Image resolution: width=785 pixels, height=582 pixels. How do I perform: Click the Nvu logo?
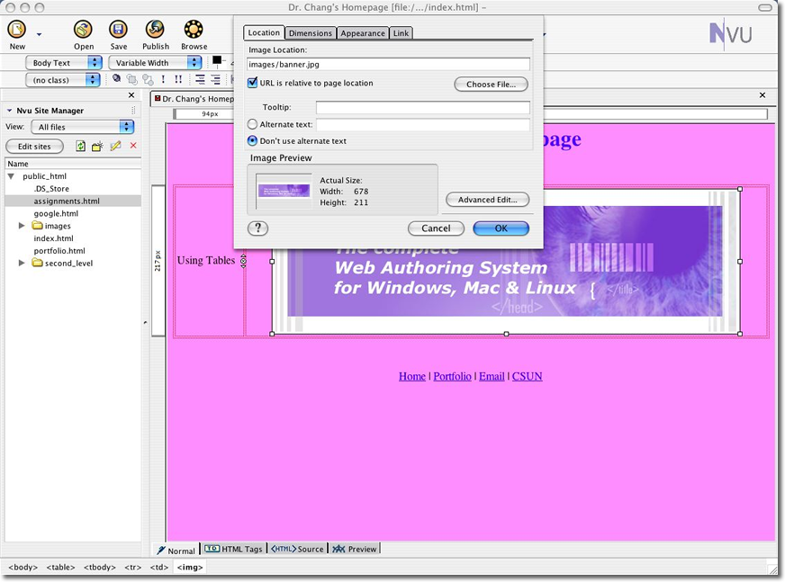[x=730, y=34]
